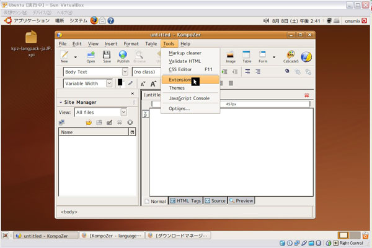Click the indent text icon
The height and width of the screenshot is (248, 372).
coord(224,72)
